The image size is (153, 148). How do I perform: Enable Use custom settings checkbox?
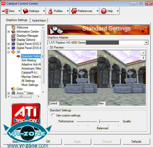tap(53, 115)
